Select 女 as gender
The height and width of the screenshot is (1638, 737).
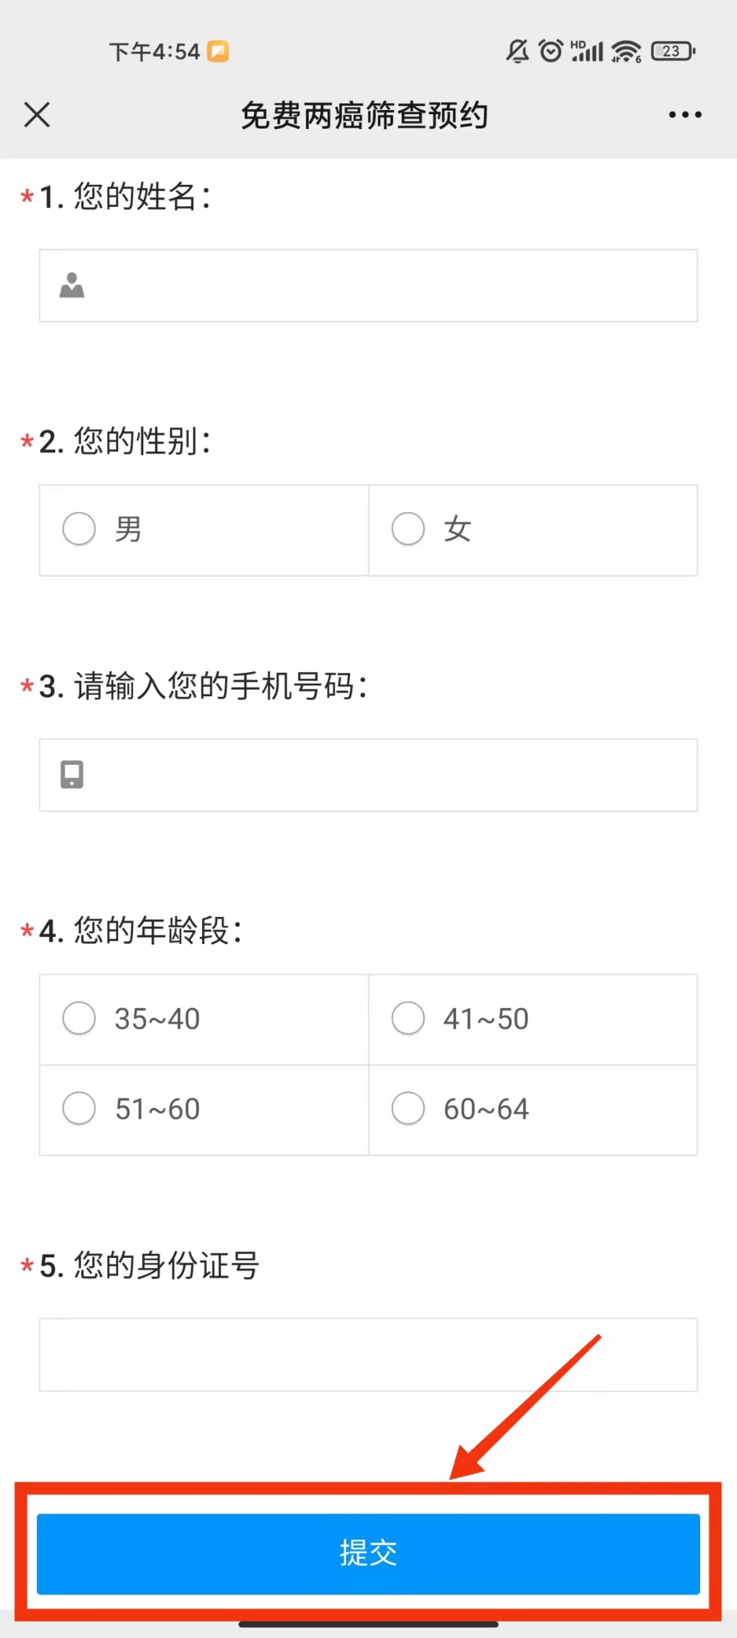pyautogui.click(x=408, y=529)
